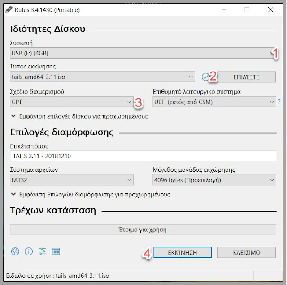Click the ΕΠΙΛΕΞΤΕ button
This screenshot has height=285, width=287.
246,77
